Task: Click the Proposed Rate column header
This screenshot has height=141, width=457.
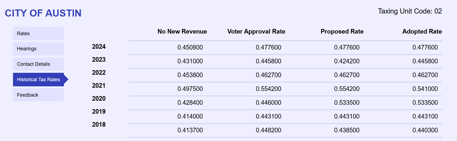Action: 342,31
